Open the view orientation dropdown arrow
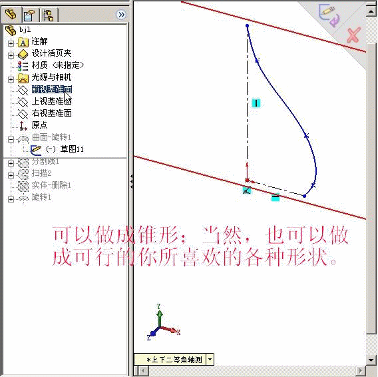This screenshot has height=377, width=378. (210, 360)
